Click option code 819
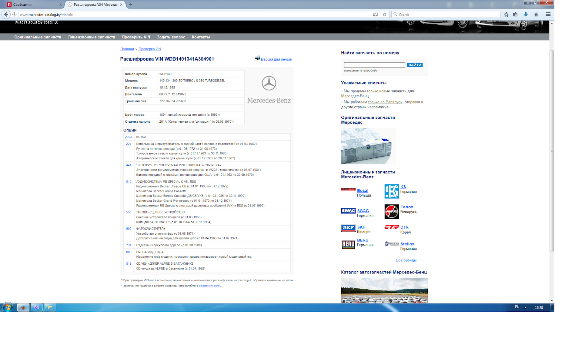The image size is (582, 351). pos(129,263)
